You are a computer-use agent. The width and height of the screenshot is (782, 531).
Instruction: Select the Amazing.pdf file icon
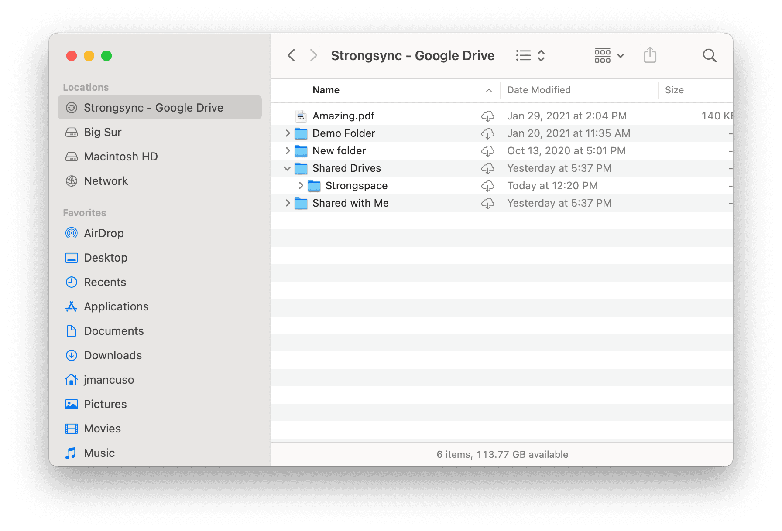[301, 116]
